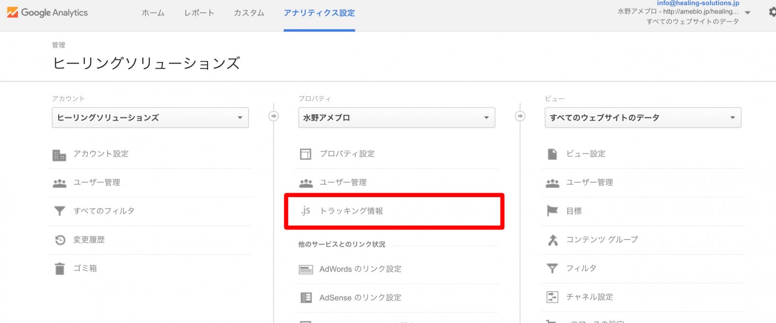Click the ヒーリングソリューションズ page heading

point(146,63)
